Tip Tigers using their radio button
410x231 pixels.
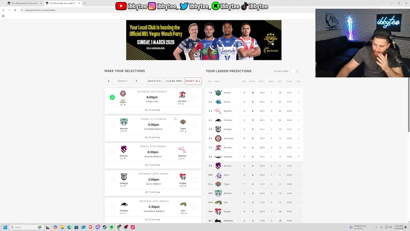[x=194, y=124]
